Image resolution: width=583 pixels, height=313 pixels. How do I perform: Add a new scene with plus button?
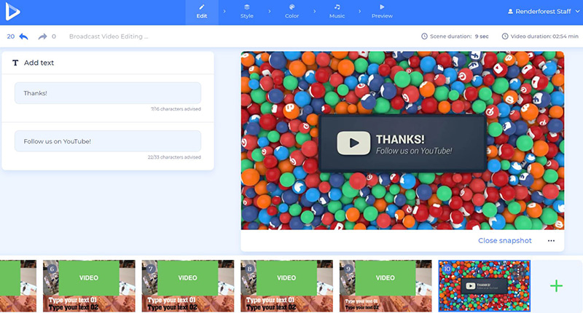556,286
